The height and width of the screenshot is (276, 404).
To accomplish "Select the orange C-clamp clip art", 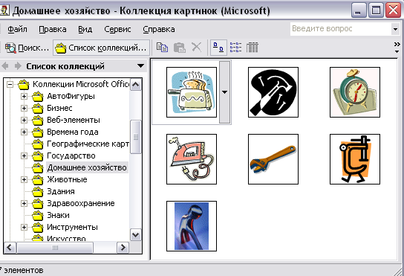I will 355,159.
